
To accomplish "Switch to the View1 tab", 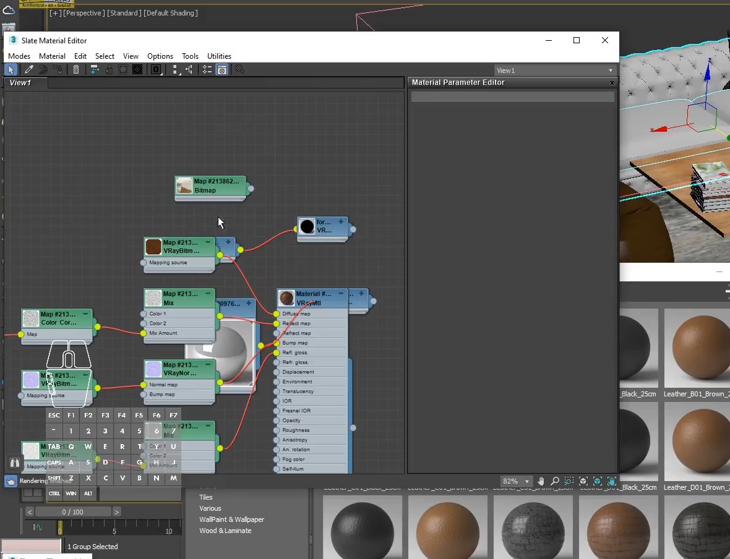I will tap(19, 82).
